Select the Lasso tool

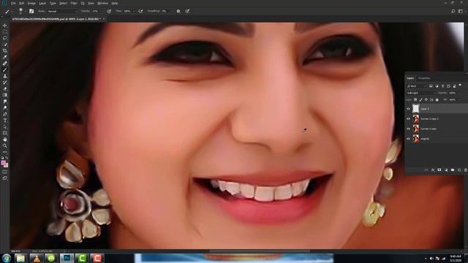point(5,38)
